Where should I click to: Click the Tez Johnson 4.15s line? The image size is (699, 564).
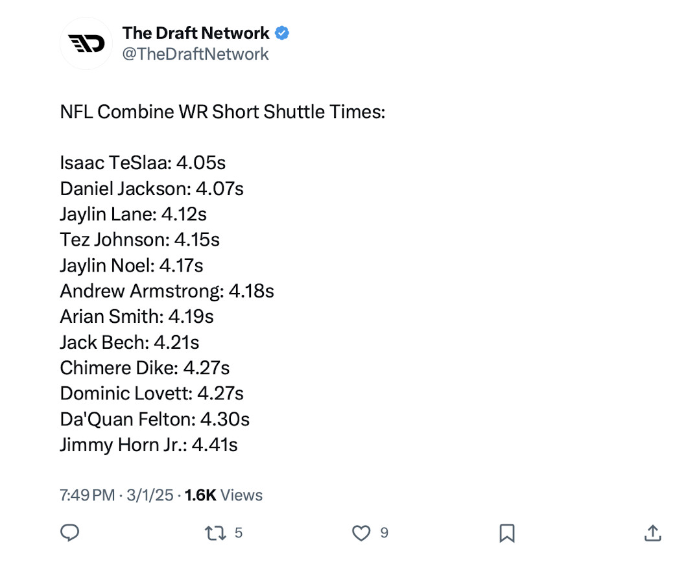click(139, 240)
